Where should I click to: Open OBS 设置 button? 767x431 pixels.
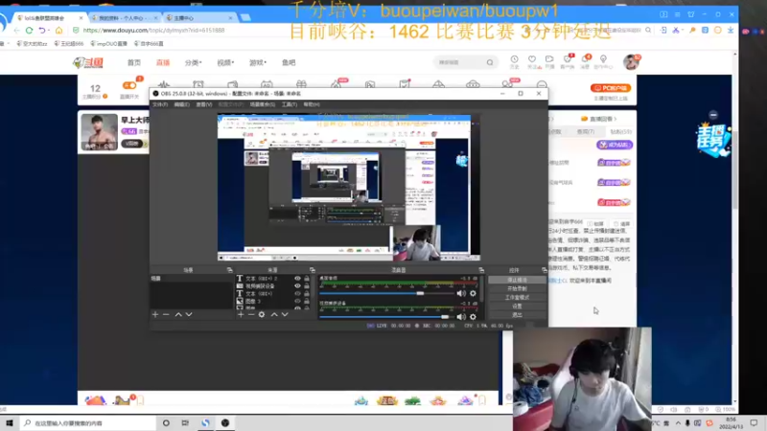click(517, 306)
